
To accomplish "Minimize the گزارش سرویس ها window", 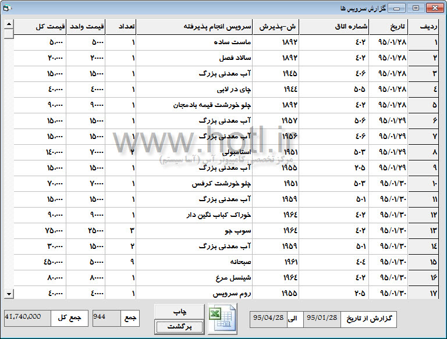I will point(396,8).
